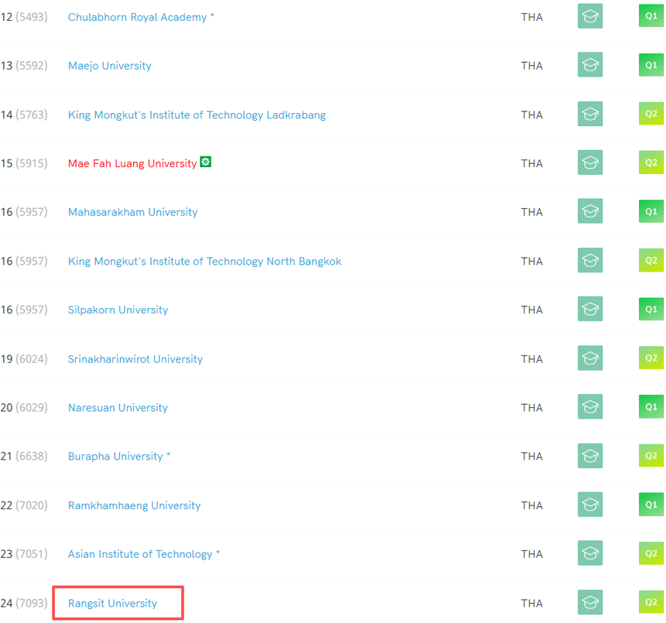Click the Q1 badge in Maejo University row
666x623 pixels.
[651, 65]
